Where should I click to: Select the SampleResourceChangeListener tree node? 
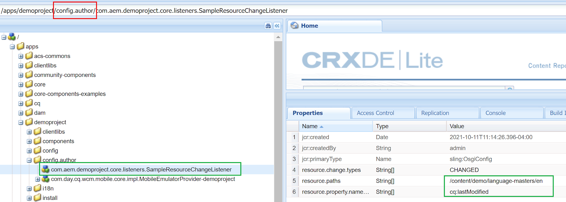pyautogui.click(x=141, y=170)
